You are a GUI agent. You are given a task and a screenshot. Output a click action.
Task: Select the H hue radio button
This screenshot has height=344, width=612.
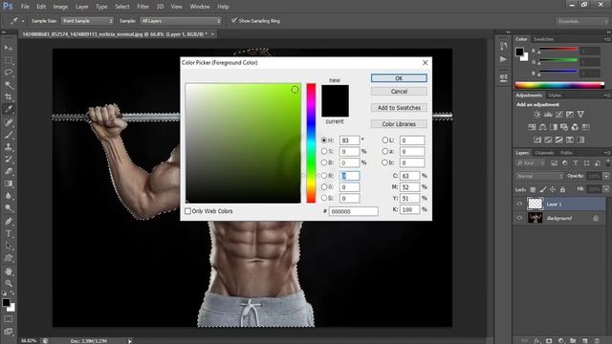coord(324,140)
